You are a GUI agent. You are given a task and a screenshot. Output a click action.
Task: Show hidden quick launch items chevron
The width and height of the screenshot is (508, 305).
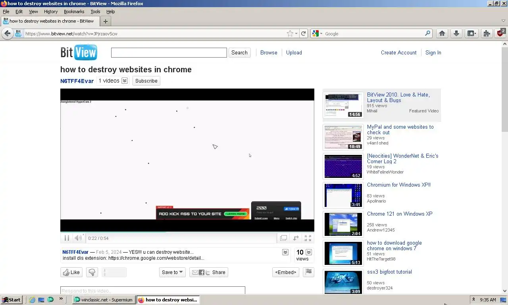pos(61,299)
